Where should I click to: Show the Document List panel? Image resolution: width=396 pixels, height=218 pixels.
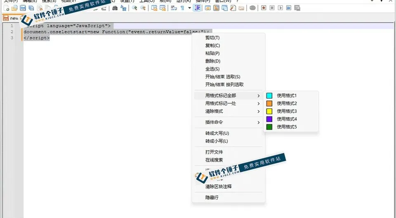(224, 8)
